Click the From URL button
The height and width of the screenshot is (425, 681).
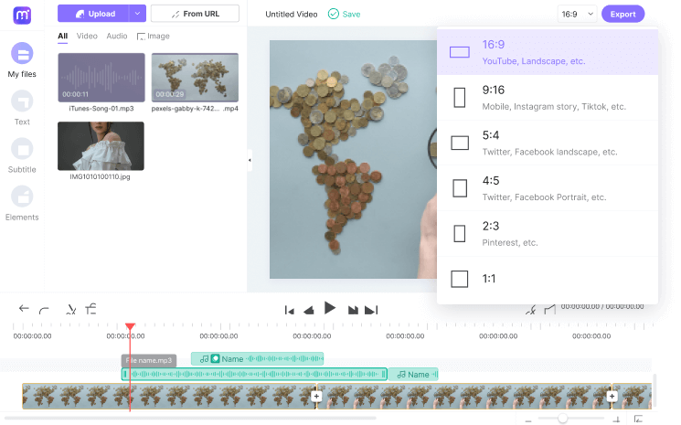(x=195, y=14)
